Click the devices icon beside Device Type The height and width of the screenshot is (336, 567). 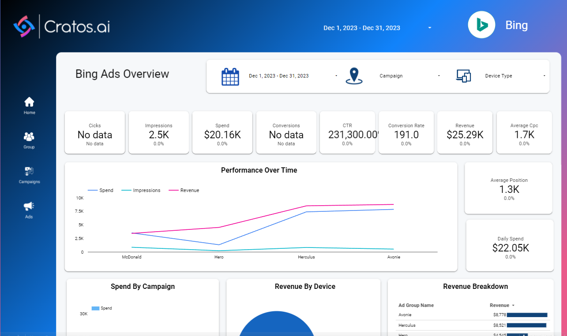point(463,76)
